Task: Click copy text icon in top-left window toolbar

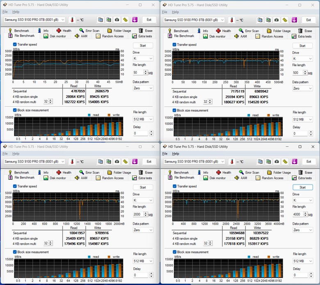Action: point(100,20)
